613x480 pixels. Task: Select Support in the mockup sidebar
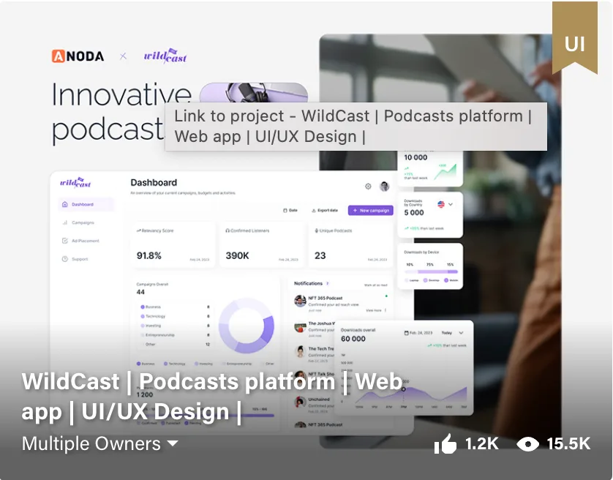75,259
